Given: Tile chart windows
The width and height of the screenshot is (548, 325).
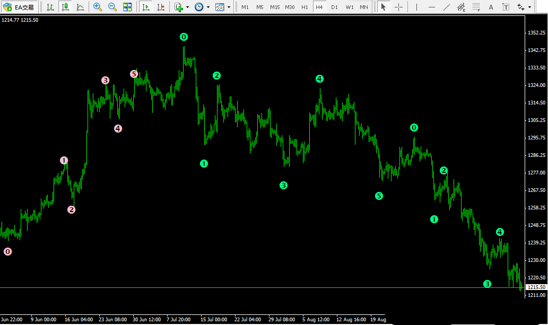Looking at the screenshot, I should click(127, 7).
